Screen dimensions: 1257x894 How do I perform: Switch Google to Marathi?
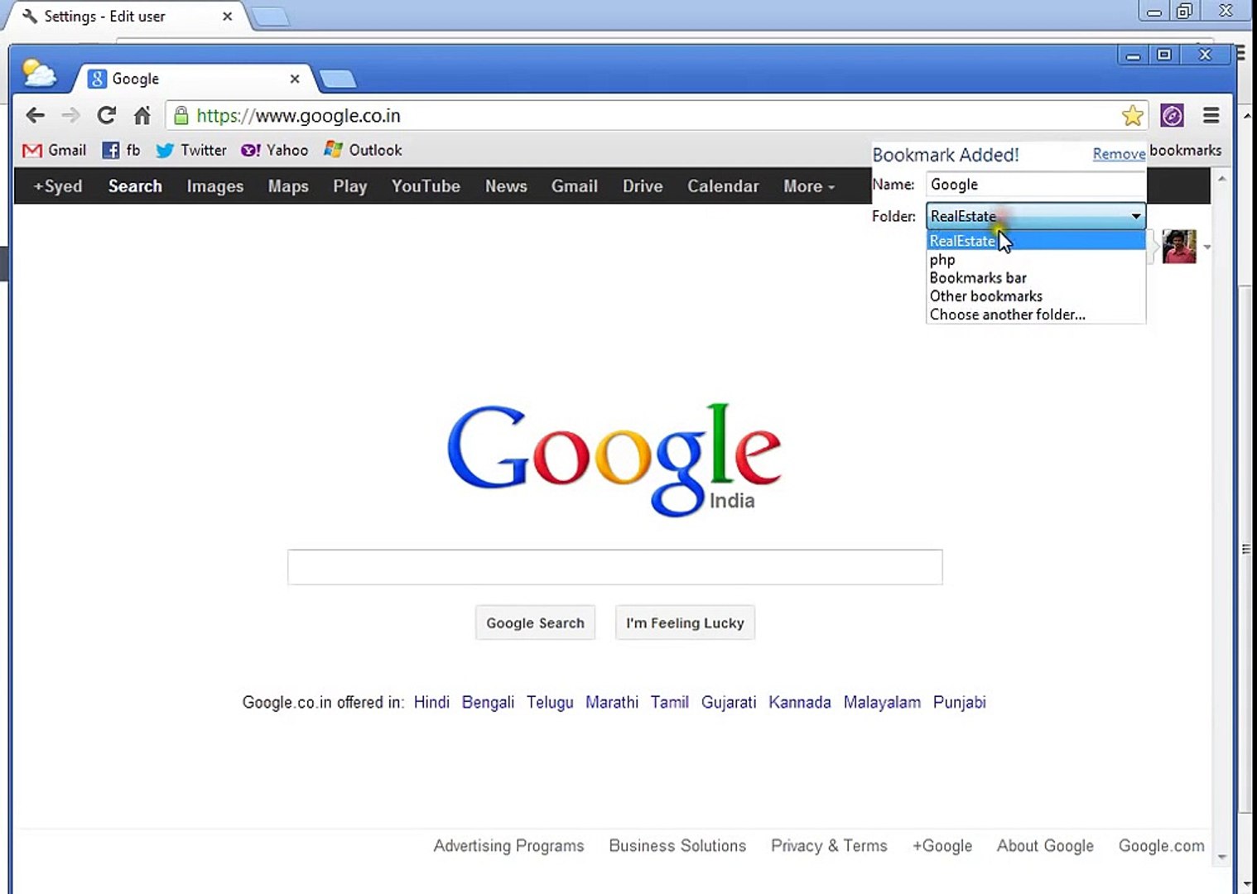tap(612, 702)
